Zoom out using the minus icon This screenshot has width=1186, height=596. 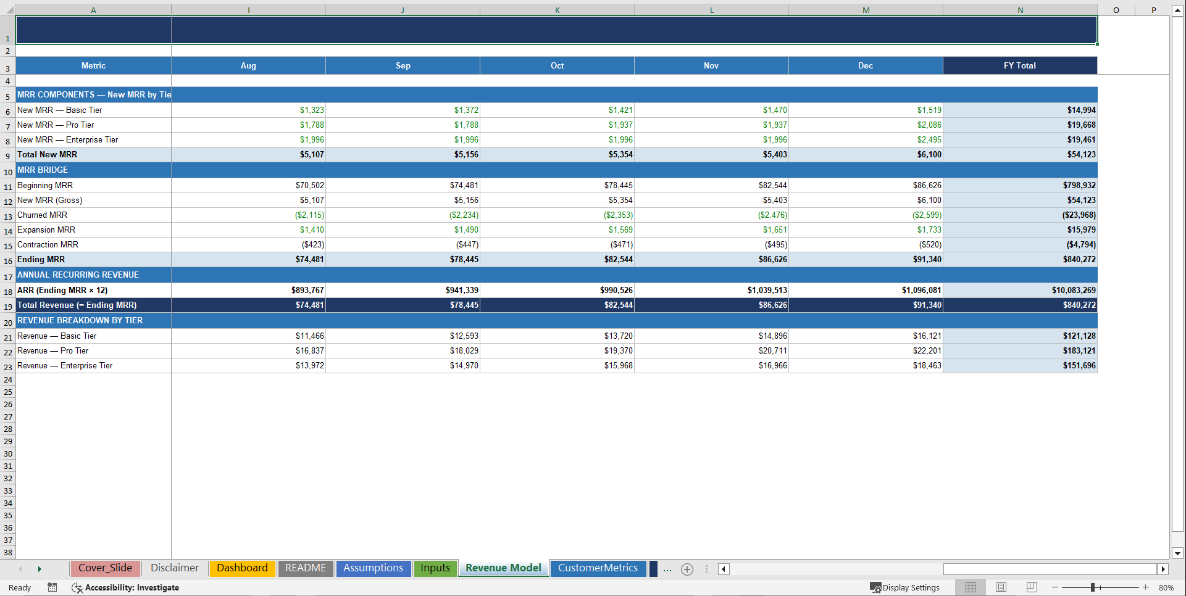pos(1054,587)
